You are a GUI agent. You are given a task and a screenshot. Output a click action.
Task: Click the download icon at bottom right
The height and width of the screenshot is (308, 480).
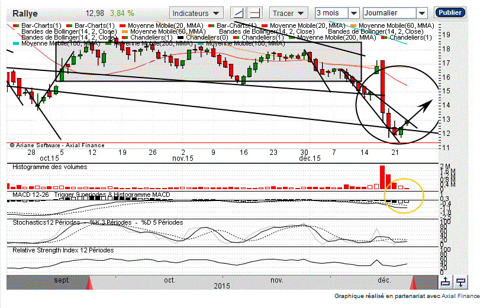click(461, 282)
